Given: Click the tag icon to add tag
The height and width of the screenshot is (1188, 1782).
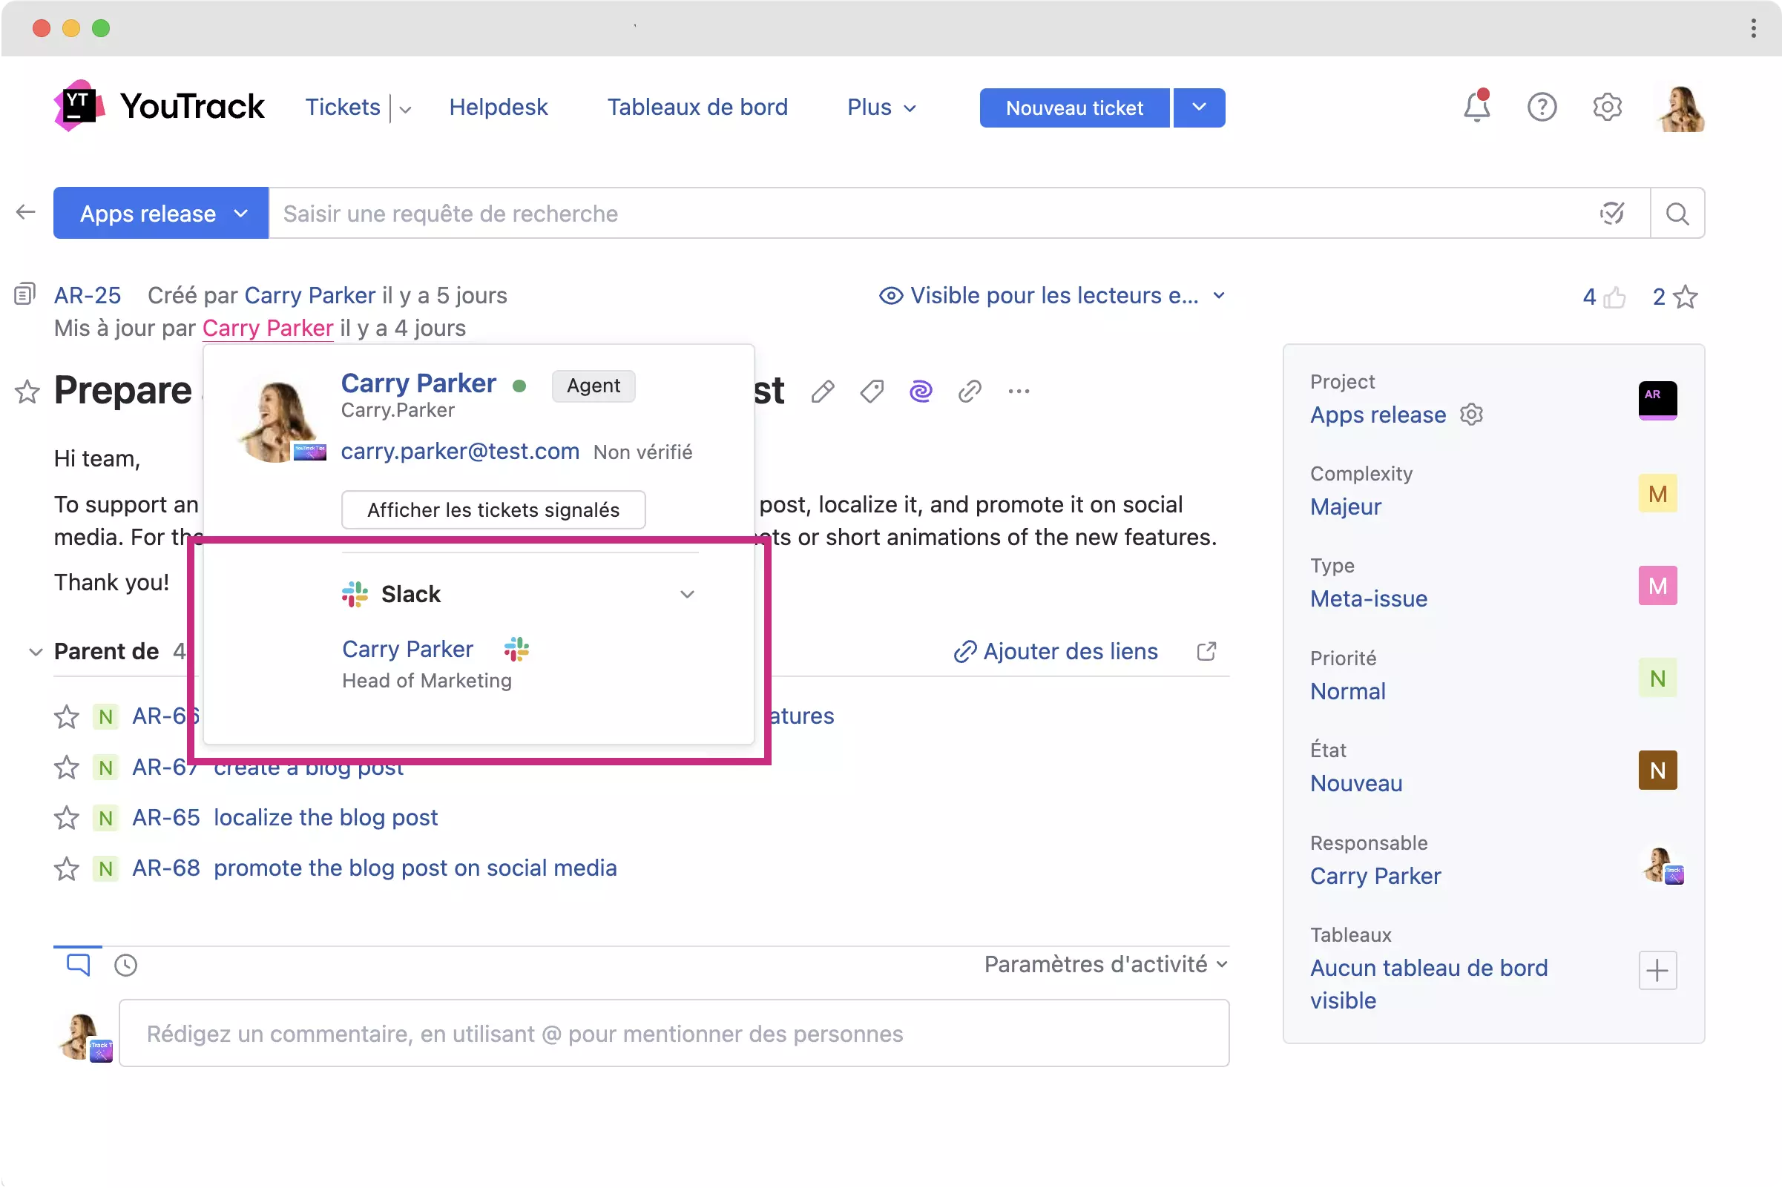Looking at the screenshot, I should point(872,392).
